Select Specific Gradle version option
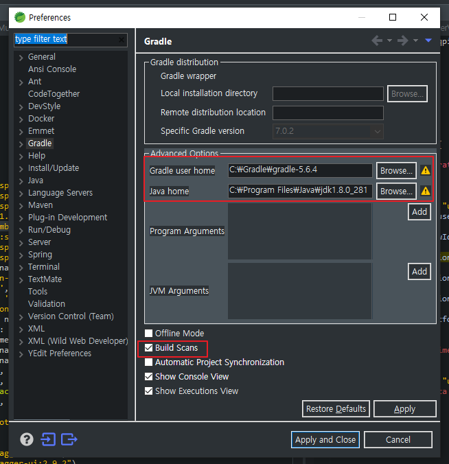This screenshot has width=449, height=464. 202,131
